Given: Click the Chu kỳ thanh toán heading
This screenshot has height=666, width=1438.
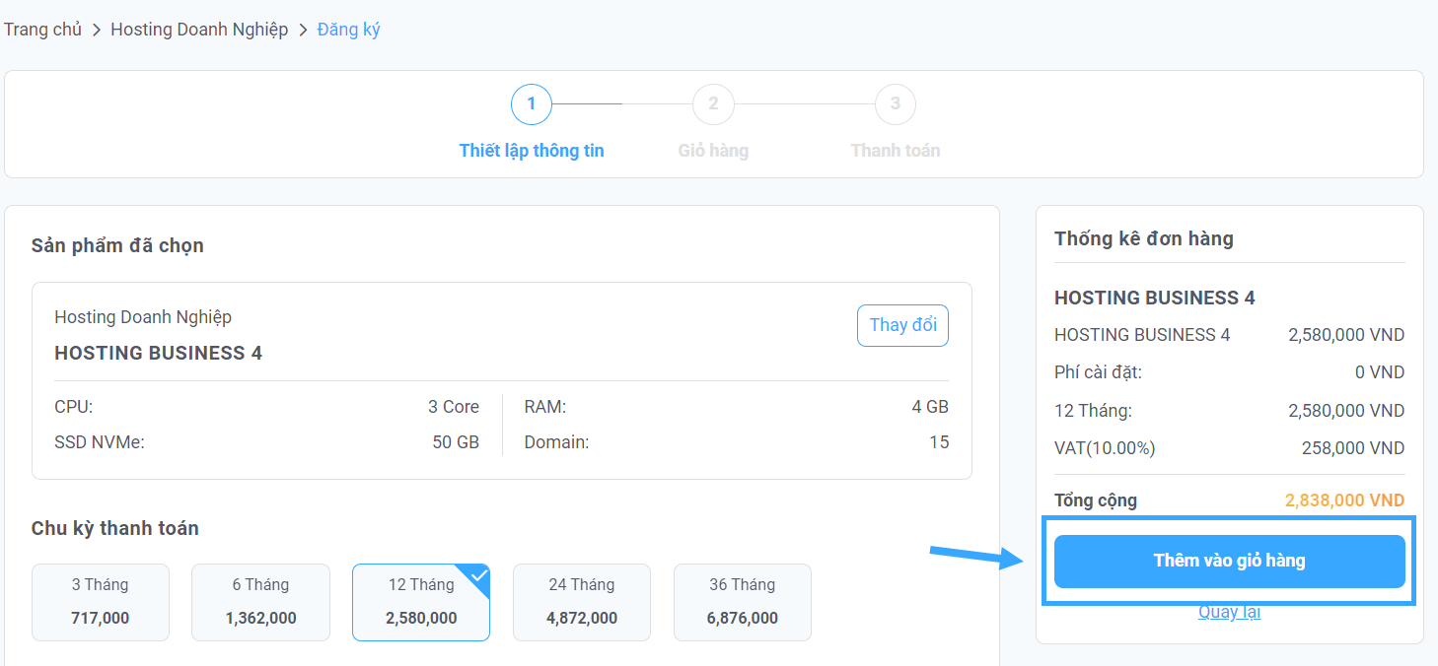Looking at the screenshot, I should click(114, 528).
